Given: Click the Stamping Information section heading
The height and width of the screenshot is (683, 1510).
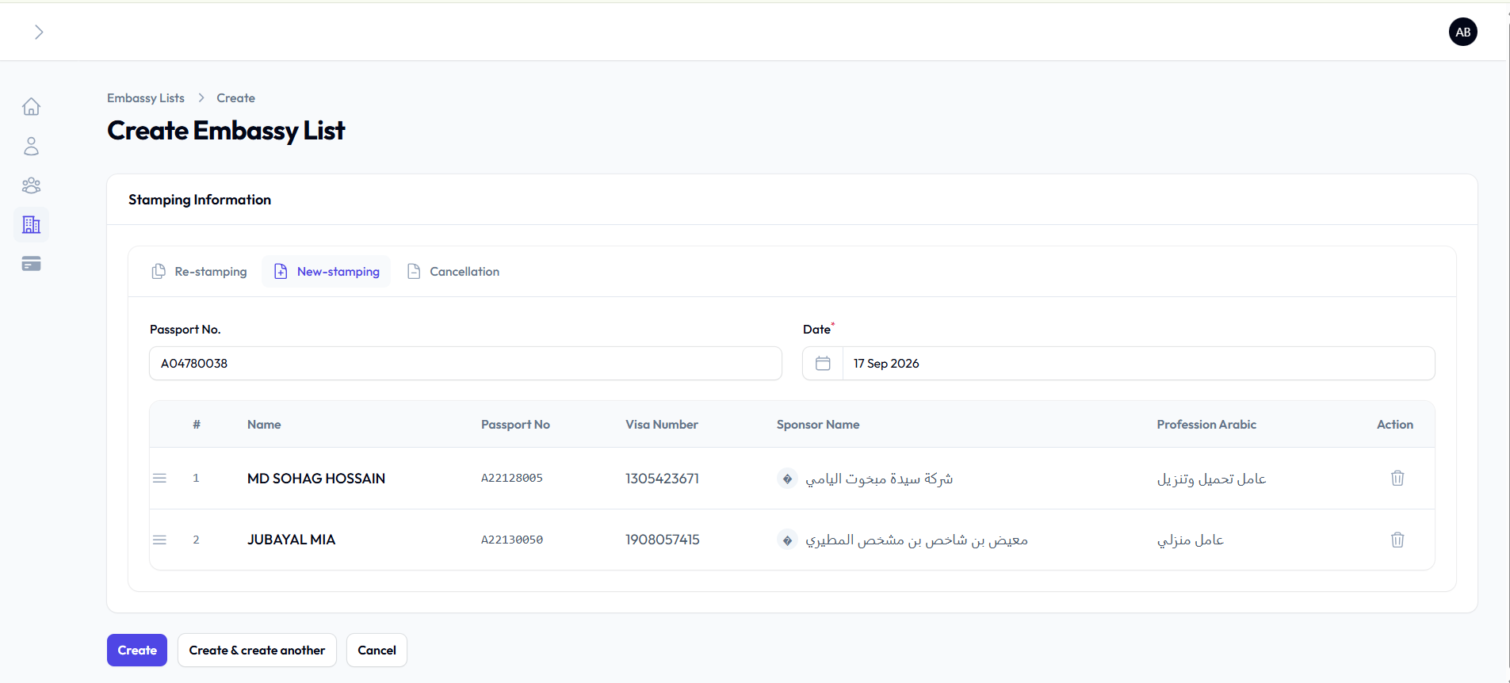Looking at the screenshot, I should click(200, 200).
